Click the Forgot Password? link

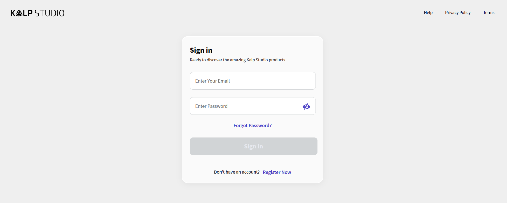coord(253,125)
